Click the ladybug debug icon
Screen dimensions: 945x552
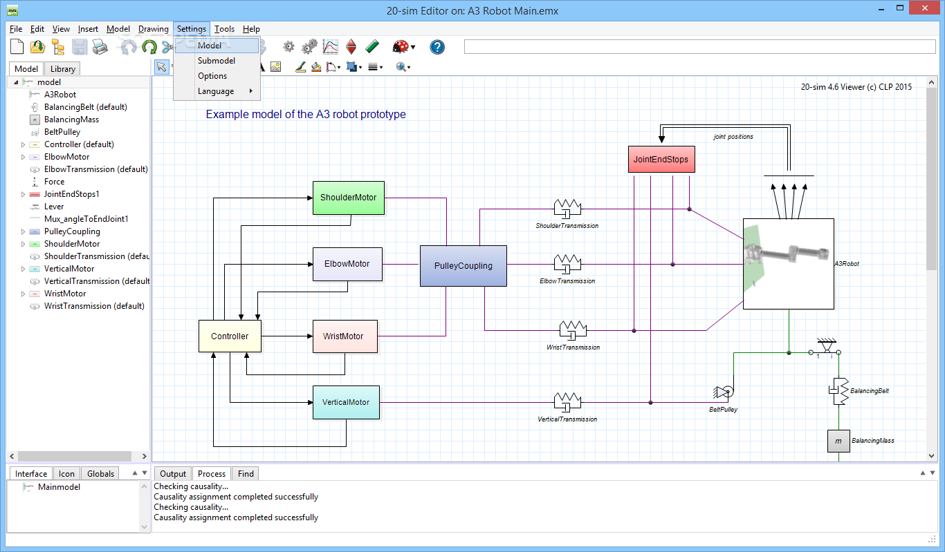(x=400, y=47)
